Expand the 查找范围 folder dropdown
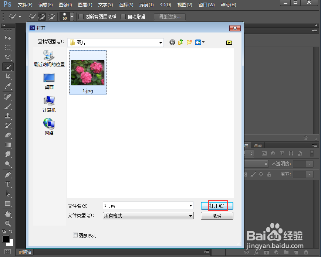Screen dimensions: 321x257 click(x=161, y=42)
